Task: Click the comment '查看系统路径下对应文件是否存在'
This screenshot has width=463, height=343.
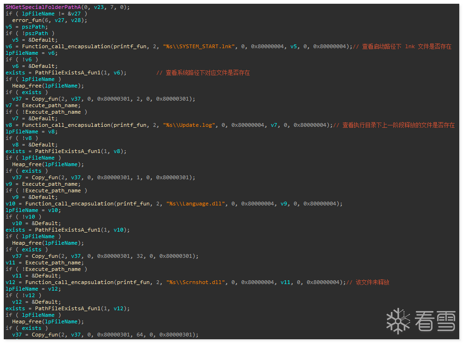Action: 208,73
